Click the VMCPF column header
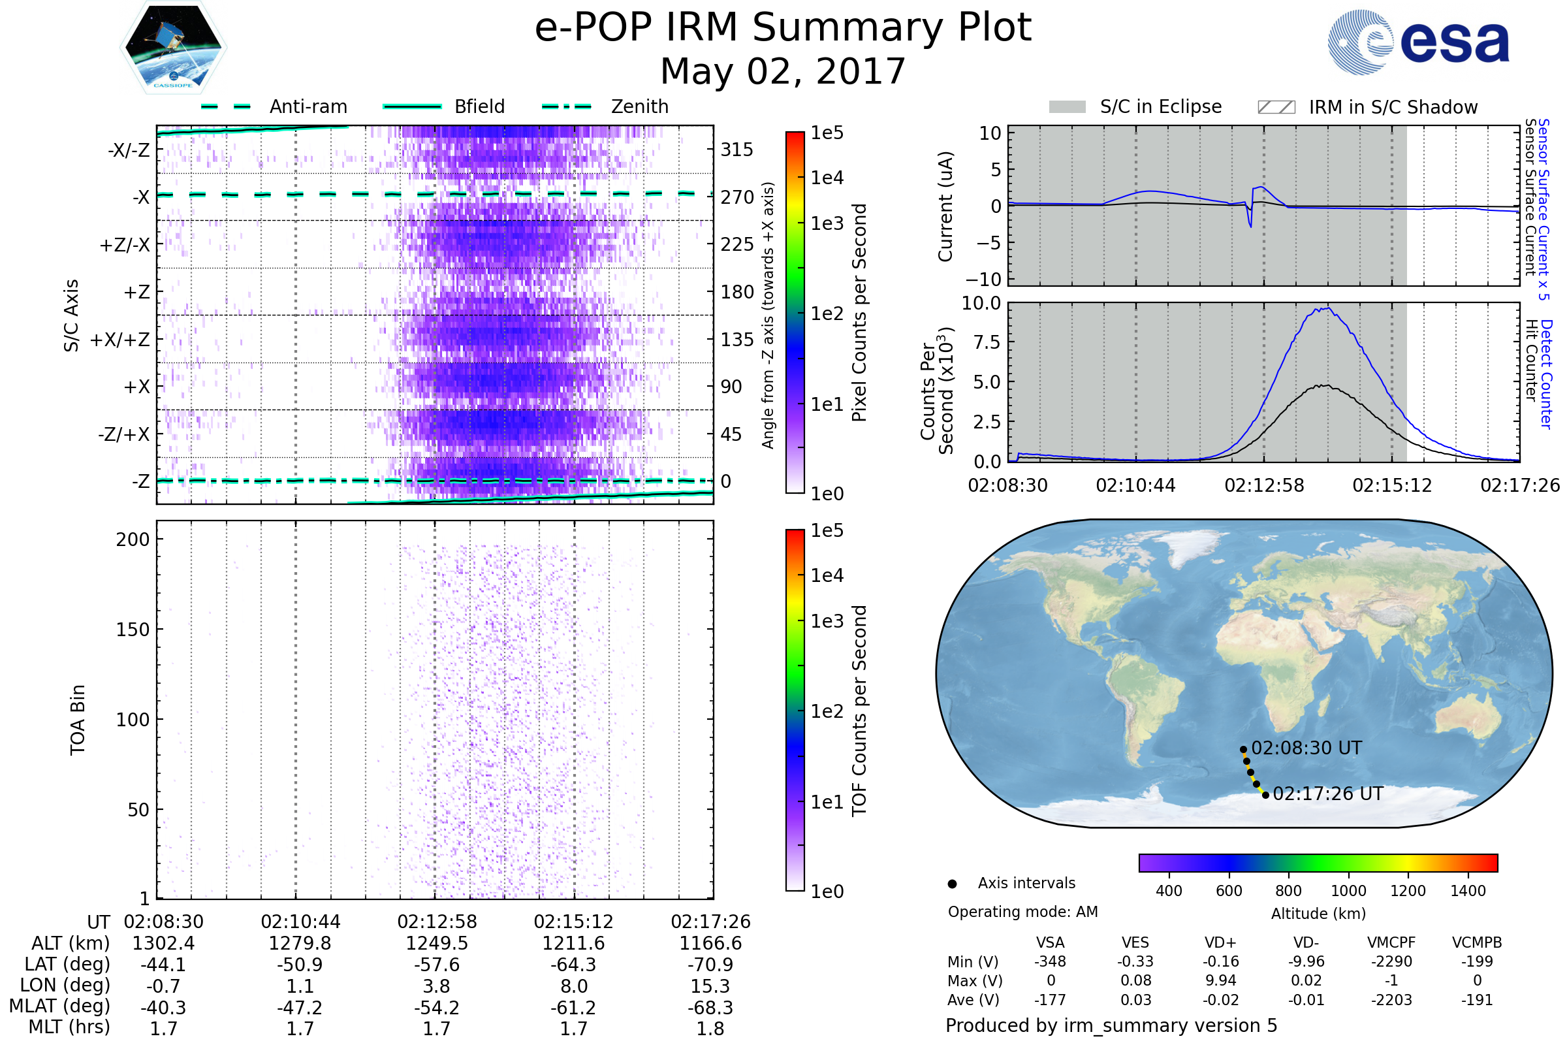This screenshot has height=1045, width=1567. pyautogui.click(x=1391, y=942)
